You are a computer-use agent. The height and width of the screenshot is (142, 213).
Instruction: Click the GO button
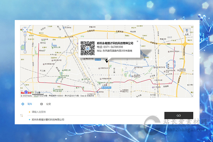coord(179,115)
